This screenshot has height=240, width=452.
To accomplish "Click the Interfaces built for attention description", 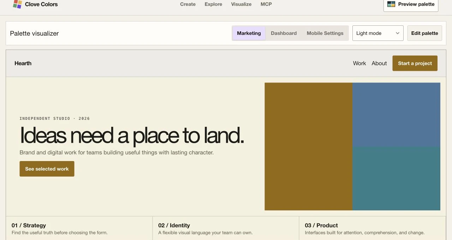I will 365,233.
